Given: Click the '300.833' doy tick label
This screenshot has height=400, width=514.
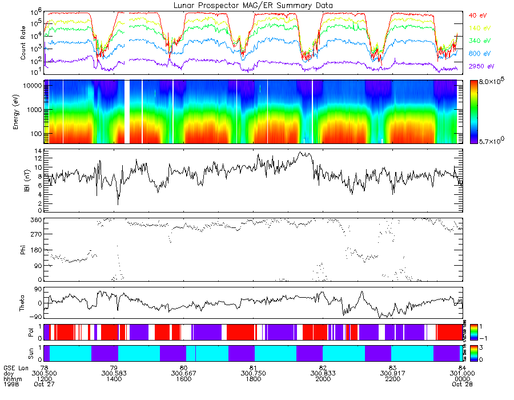Looking at the screenshot, I should tap(323, 374).
